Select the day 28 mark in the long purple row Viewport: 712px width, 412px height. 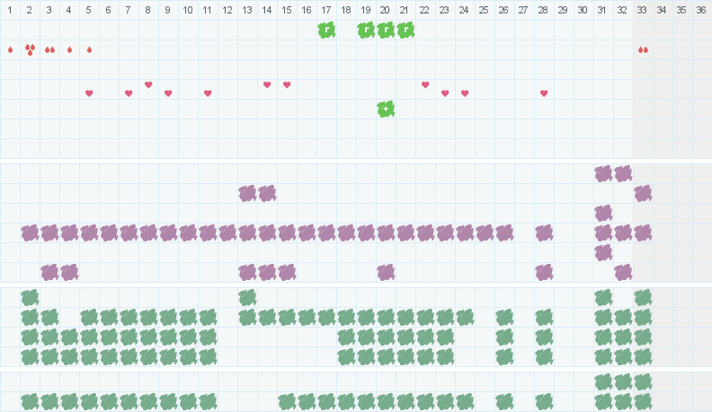point(544,232)
